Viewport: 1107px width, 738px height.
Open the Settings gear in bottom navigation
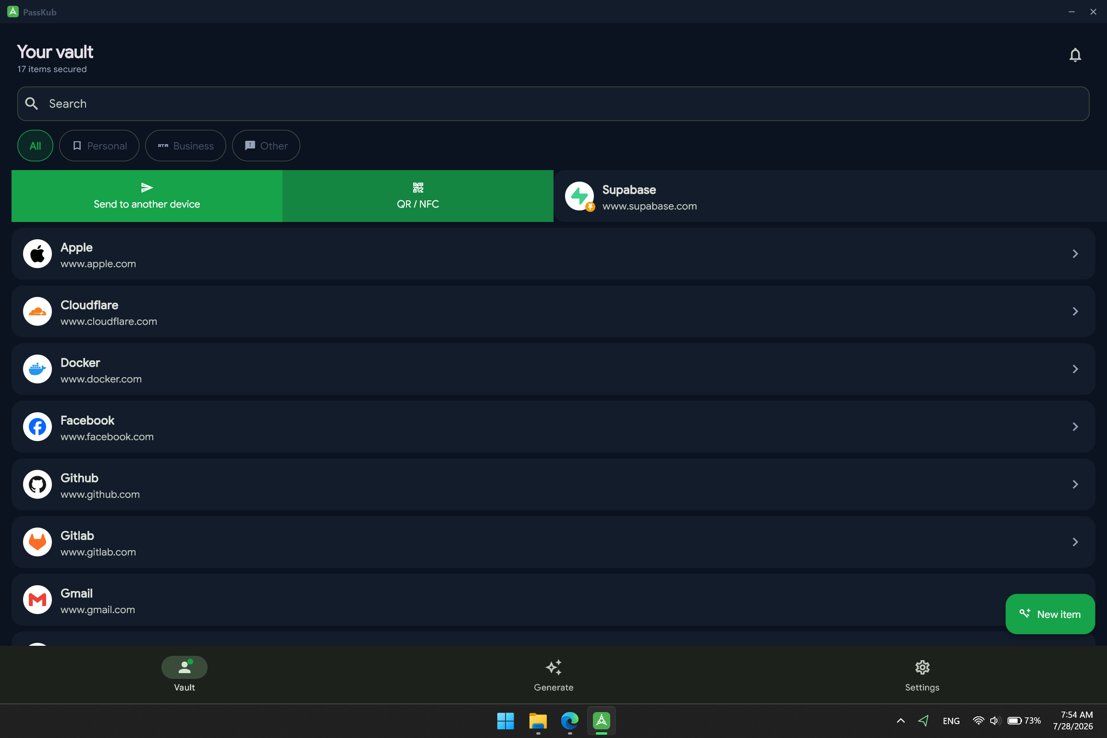tap(922, 667)
